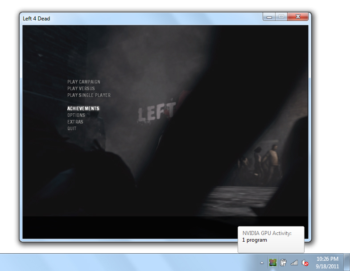Open the network signal tray icon
The height and width of the screenshot is (271, 350).
coord(294,263)
